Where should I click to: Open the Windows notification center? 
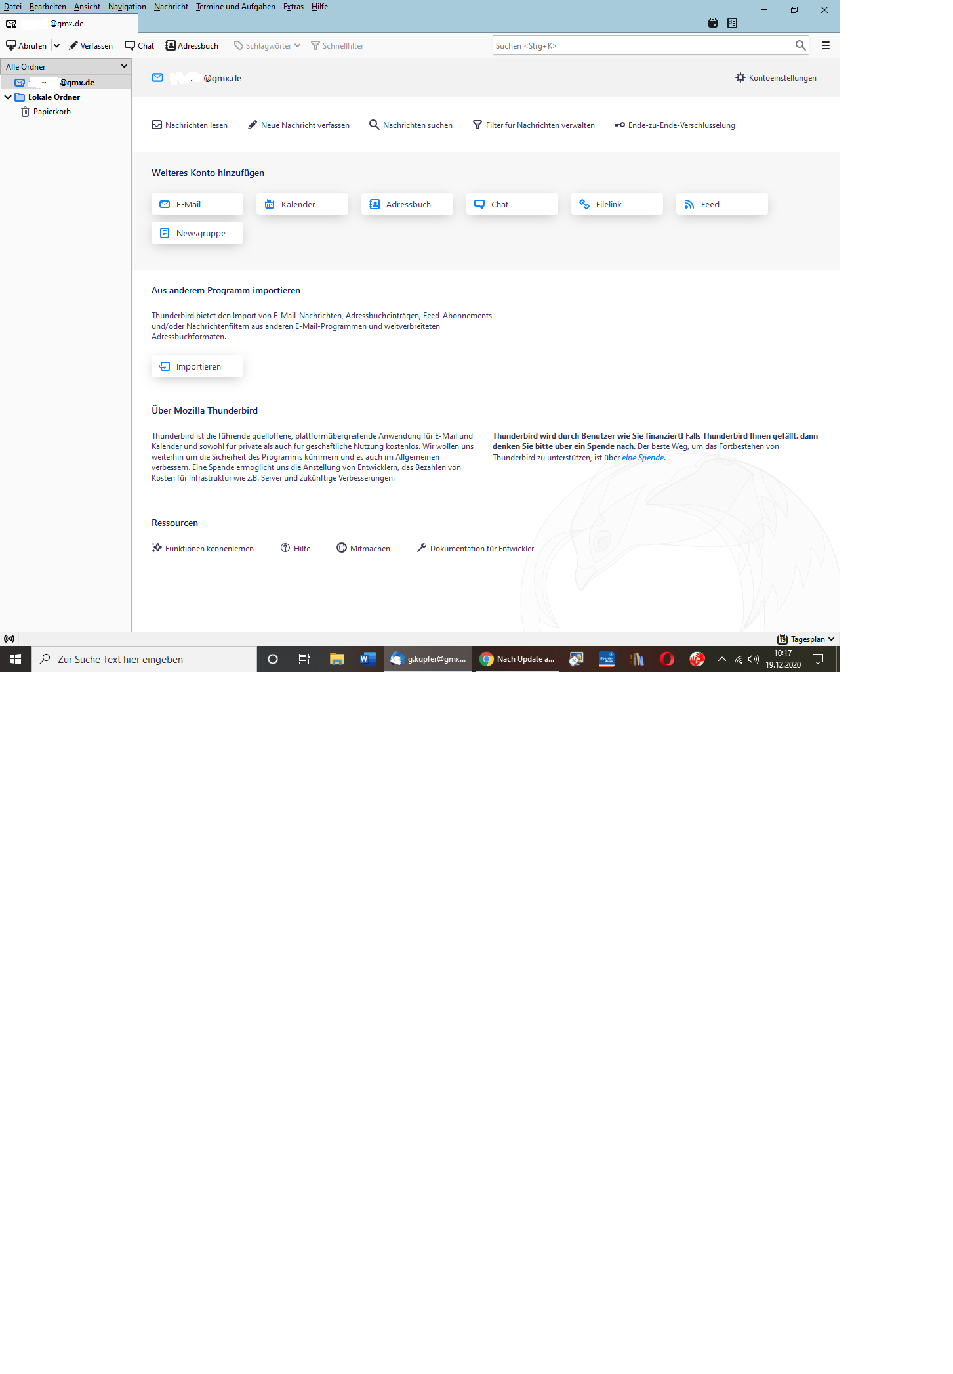pos(818,659)
